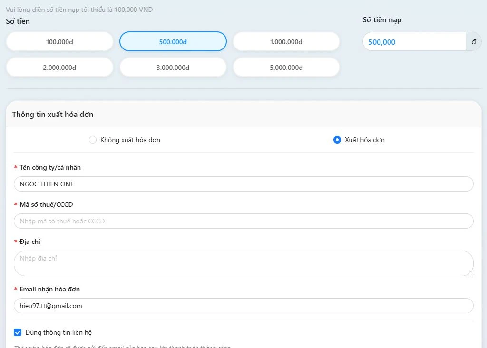
Task: Click the Số tiền nạp amount field
Action: (x=413, y=42)
